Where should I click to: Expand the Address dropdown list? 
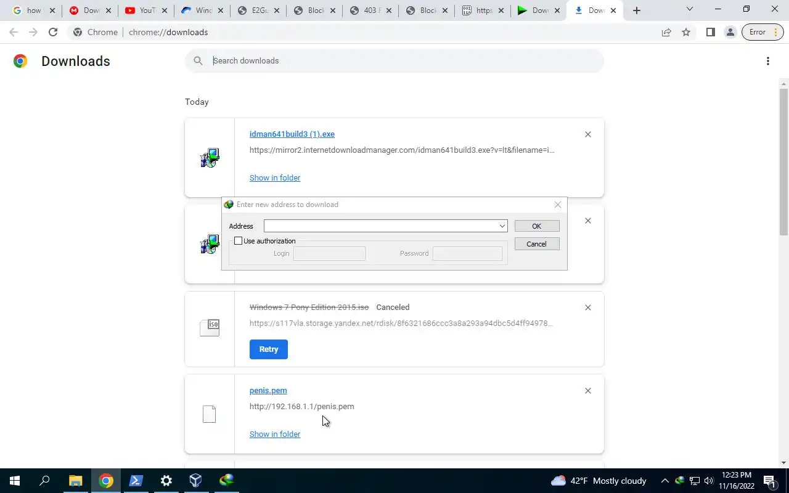(502, 226)
